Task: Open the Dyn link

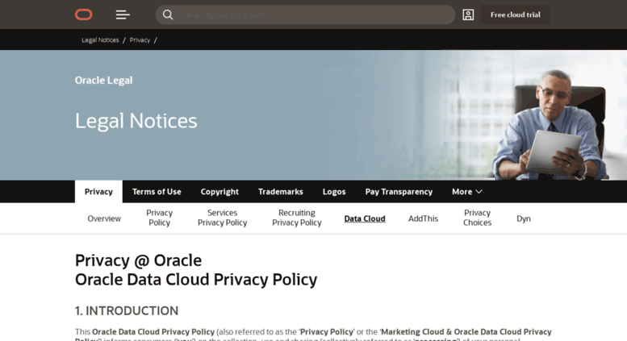Action: tap(524, 218)
